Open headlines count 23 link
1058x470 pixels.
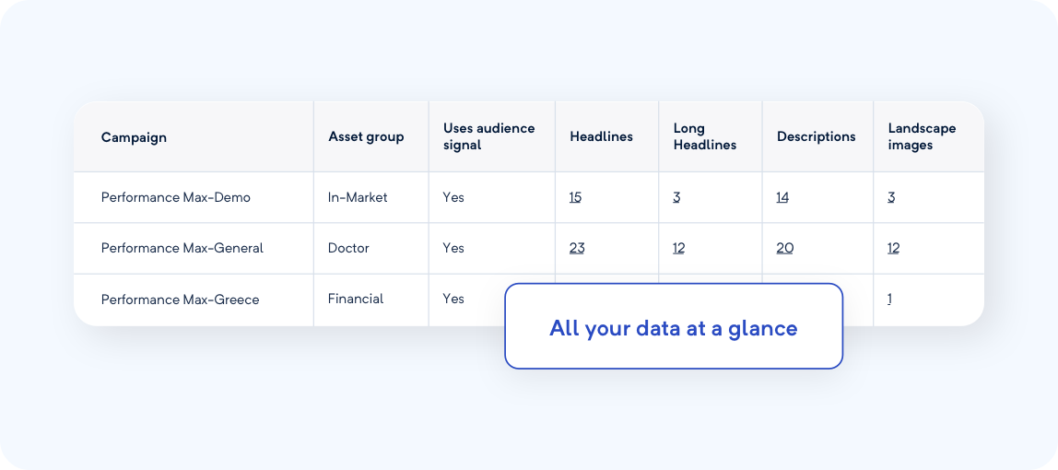[x=577, y=248]
